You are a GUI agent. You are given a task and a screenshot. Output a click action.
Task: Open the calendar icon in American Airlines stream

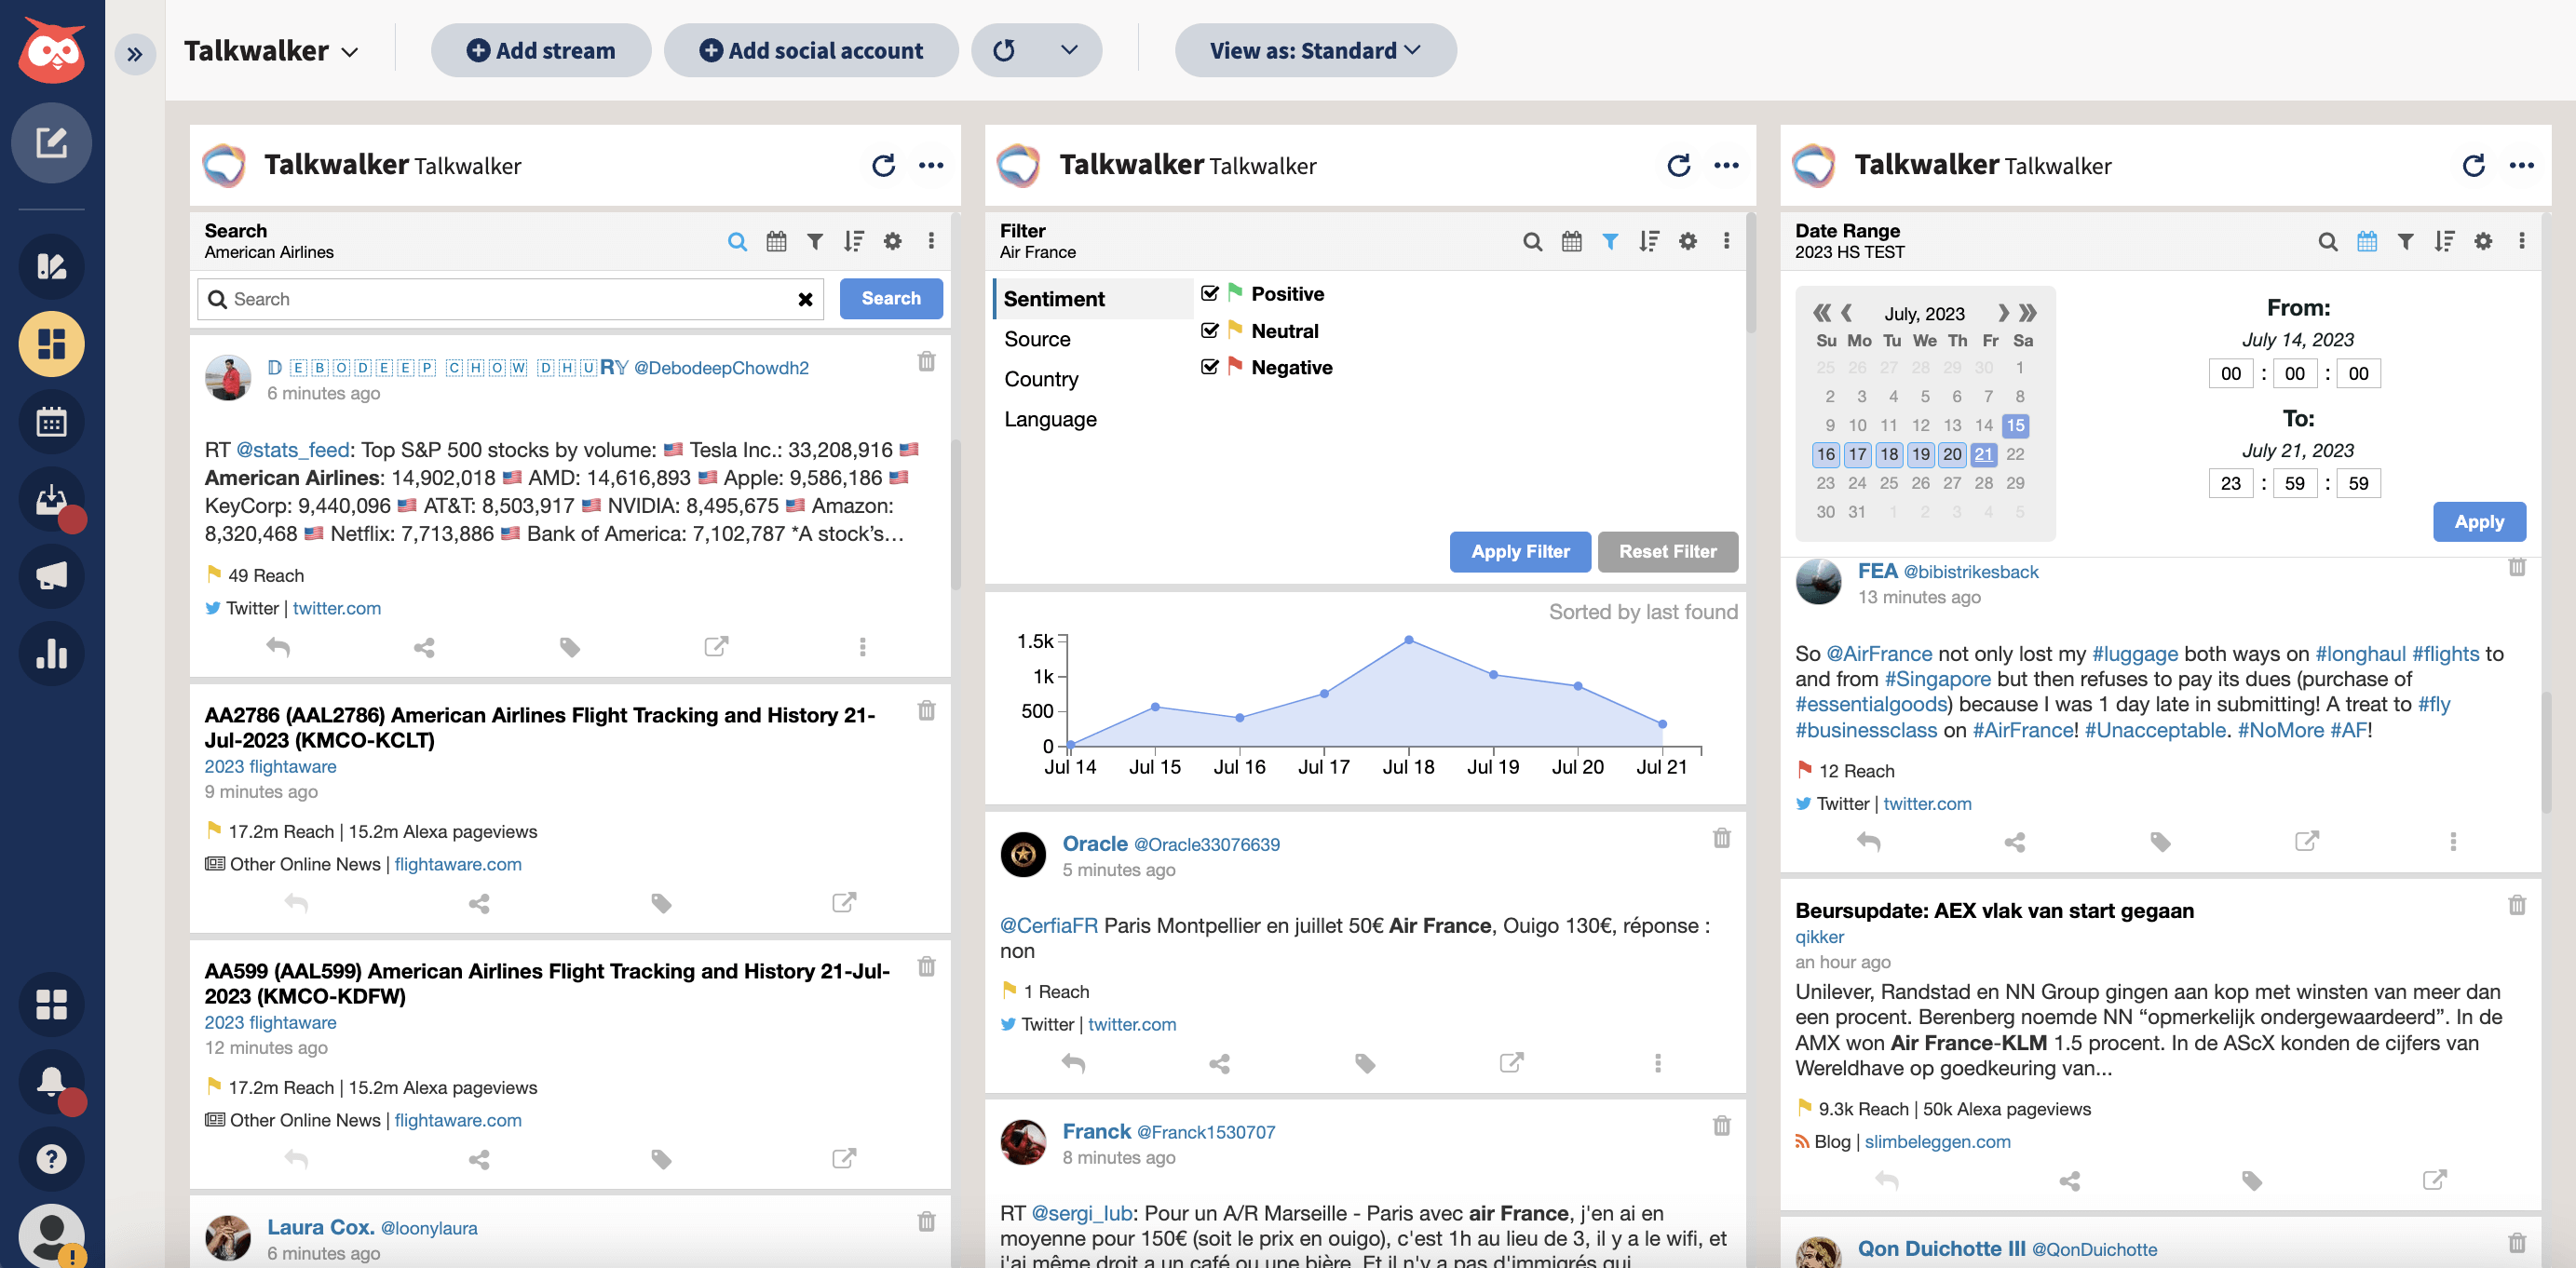pyautogui.click(x=776, y=241)
